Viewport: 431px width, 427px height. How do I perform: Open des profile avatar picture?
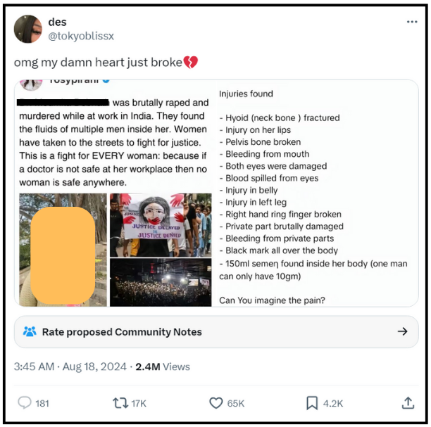click(28, 29)
